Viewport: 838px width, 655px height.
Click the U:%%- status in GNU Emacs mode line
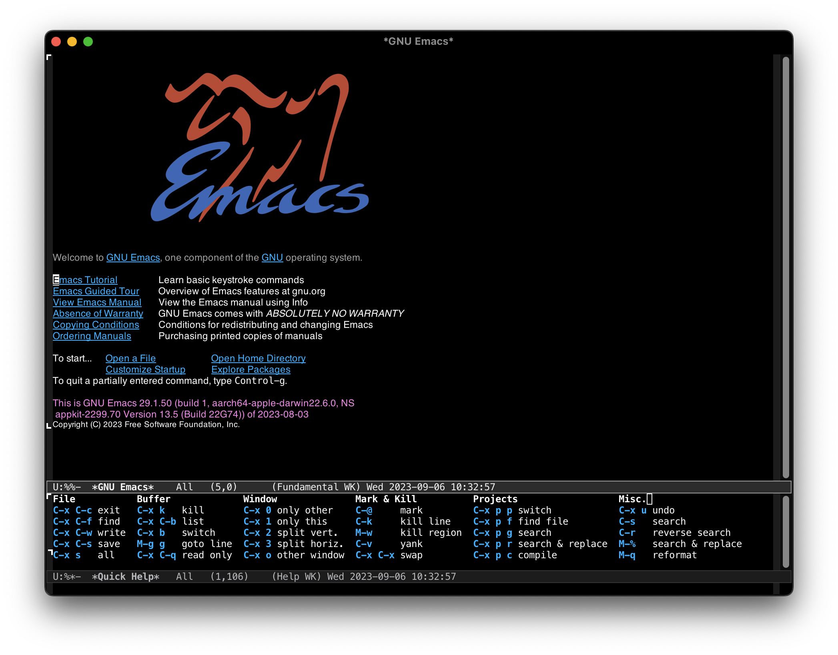tap(67, 487)
